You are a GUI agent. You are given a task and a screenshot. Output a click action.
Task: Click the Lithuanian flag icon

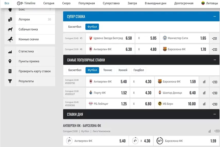click(203, 3)
